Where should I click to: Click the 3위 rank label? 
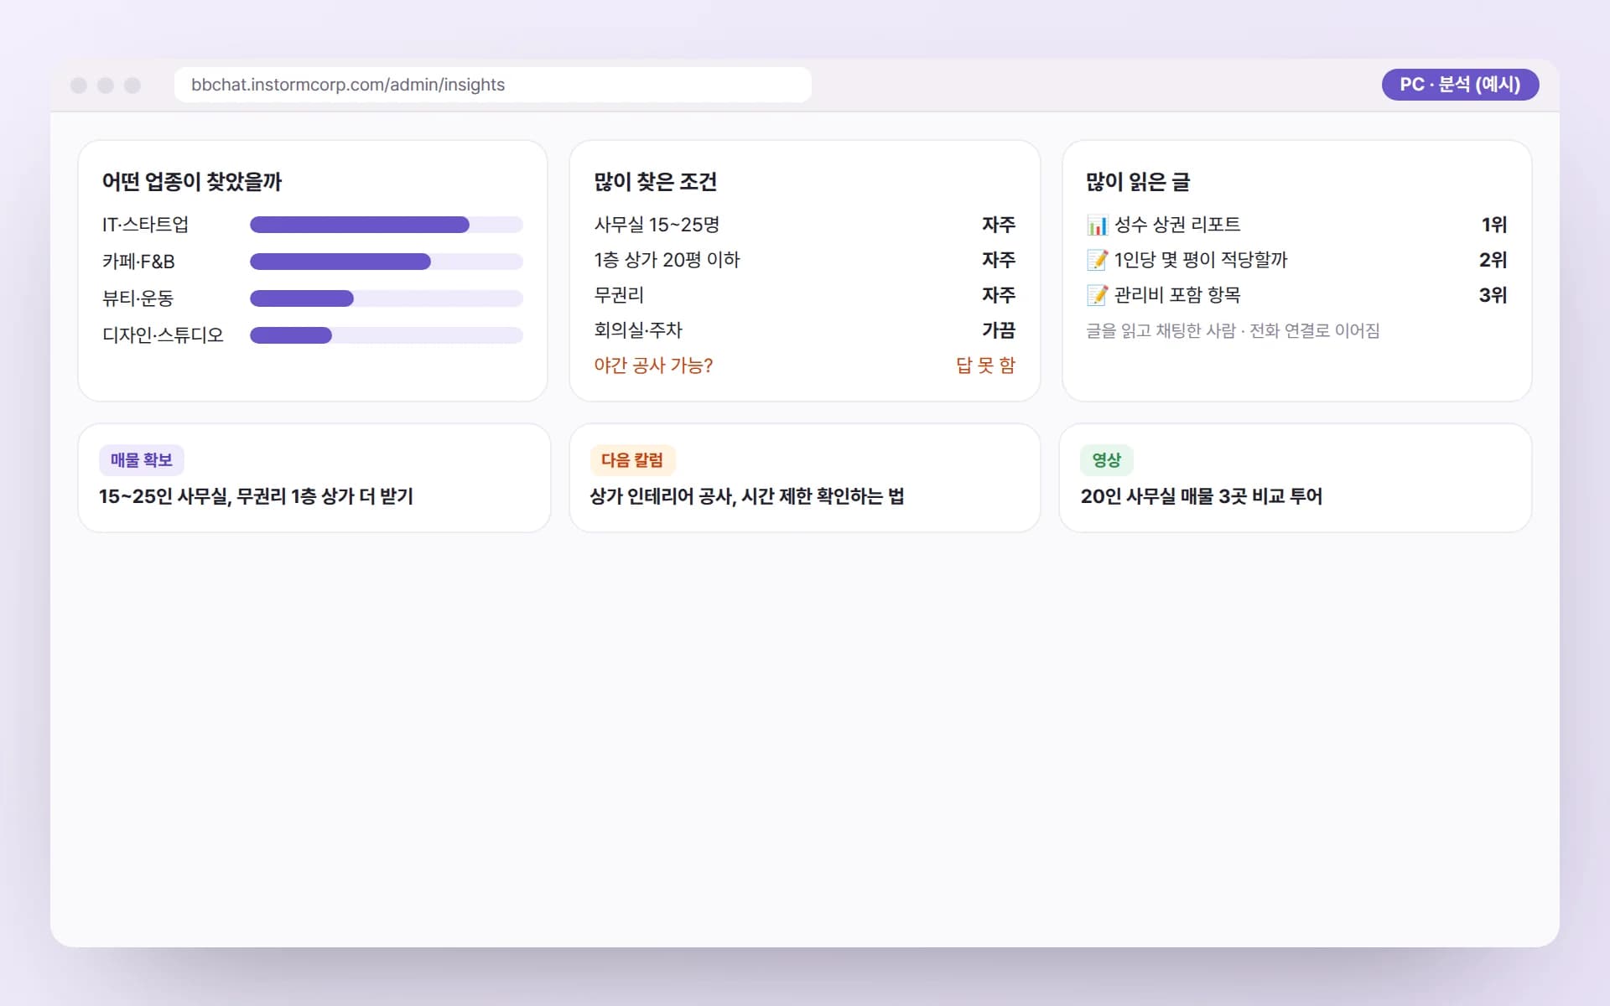point(1493,295)
